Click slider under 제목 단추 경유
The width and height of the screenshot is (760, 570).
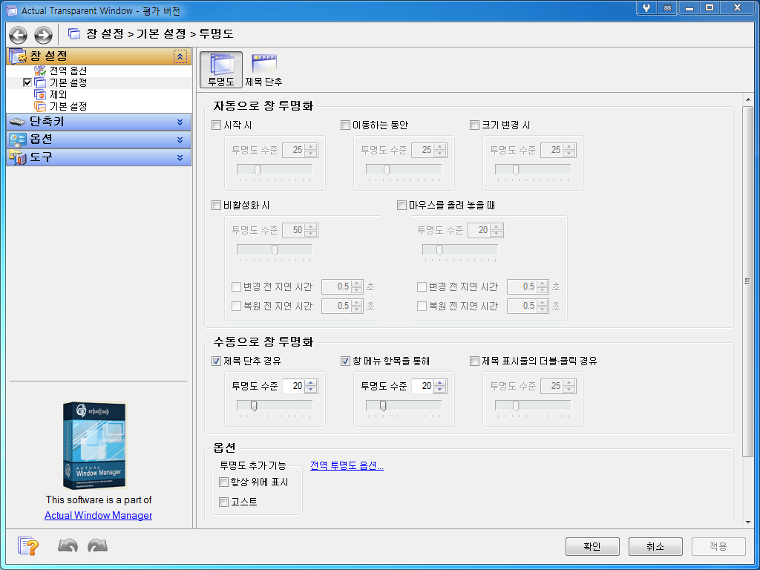pyautogui.click(x=275, y=406)
